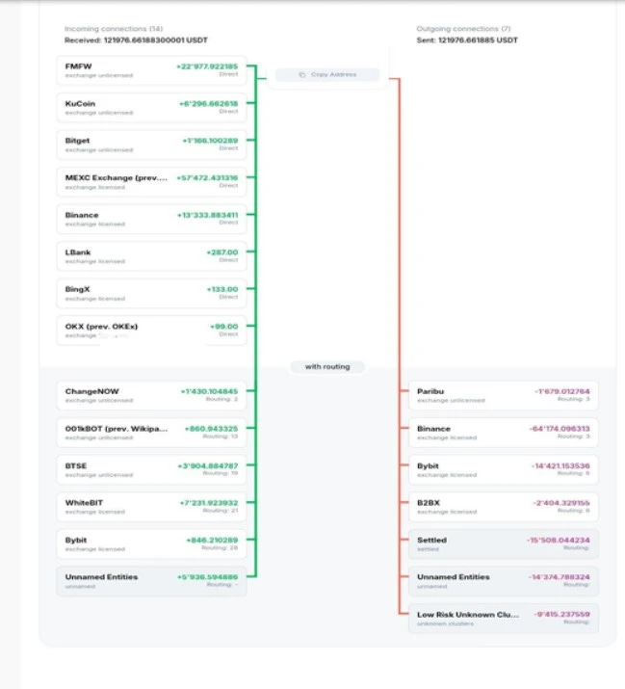Image resolution: width=625 pixels, height=689 pixels.
Task: Select the Settled outgoing card
Action: tap(504, 544)
